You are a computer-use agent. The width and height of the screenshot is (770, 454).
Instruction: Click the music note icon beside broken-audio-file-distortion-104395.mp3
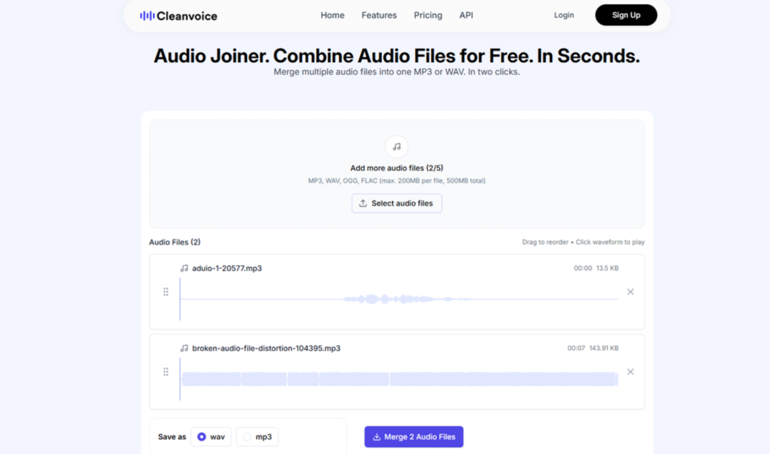(x=184, y=349)
